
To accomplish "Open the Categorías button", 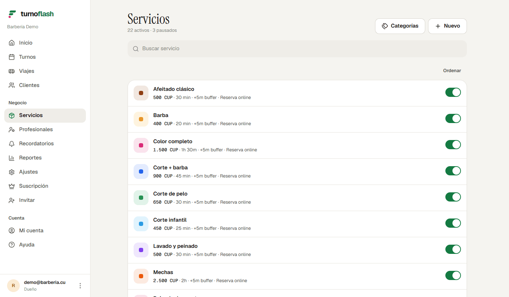I will tap(400, 26).
